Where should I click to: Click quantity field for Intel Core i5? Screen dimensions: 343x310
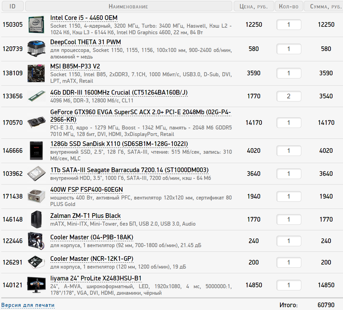coord(289,25)
